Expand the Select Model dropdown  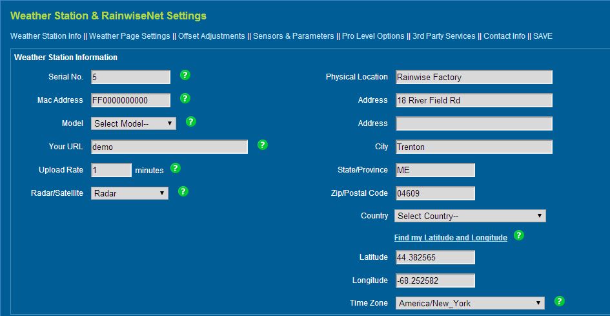134,123
